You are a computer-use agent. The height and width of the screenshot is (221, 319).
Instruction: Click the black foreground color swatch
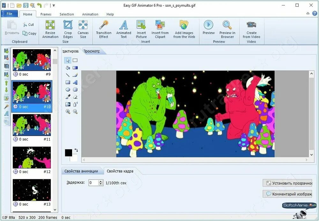point(68,153)
